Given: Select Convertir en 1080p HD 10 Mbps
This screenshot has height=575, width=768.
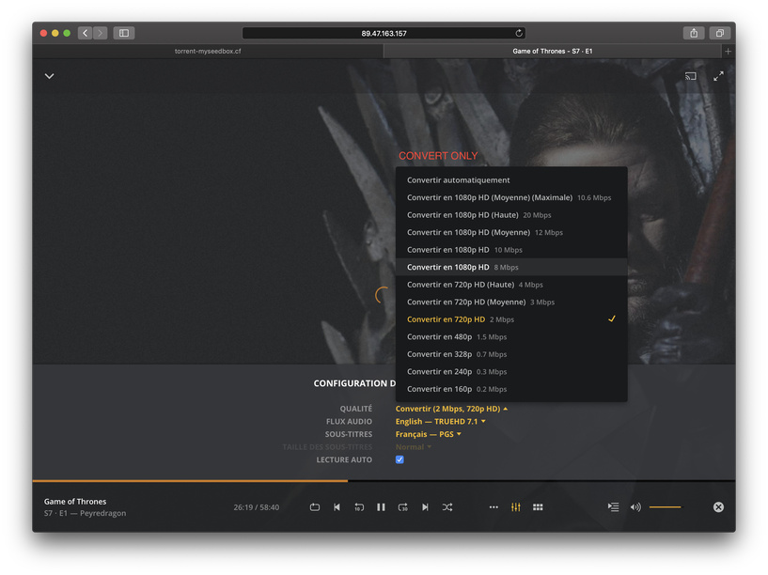Looking at the screenshot, I should [511, 250].
